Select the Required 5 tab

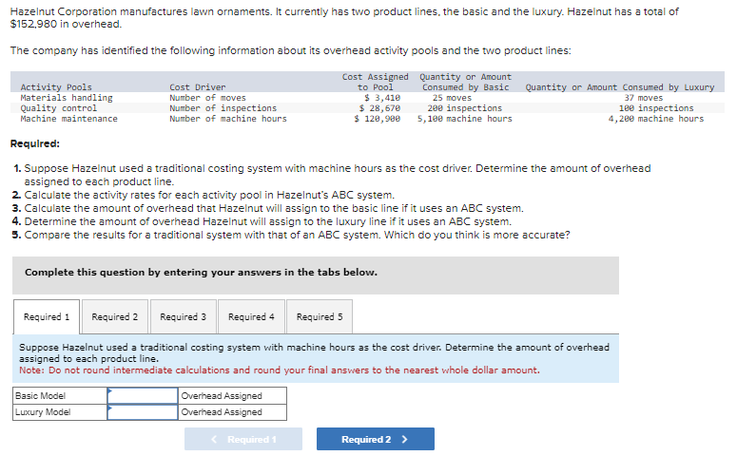320,316
